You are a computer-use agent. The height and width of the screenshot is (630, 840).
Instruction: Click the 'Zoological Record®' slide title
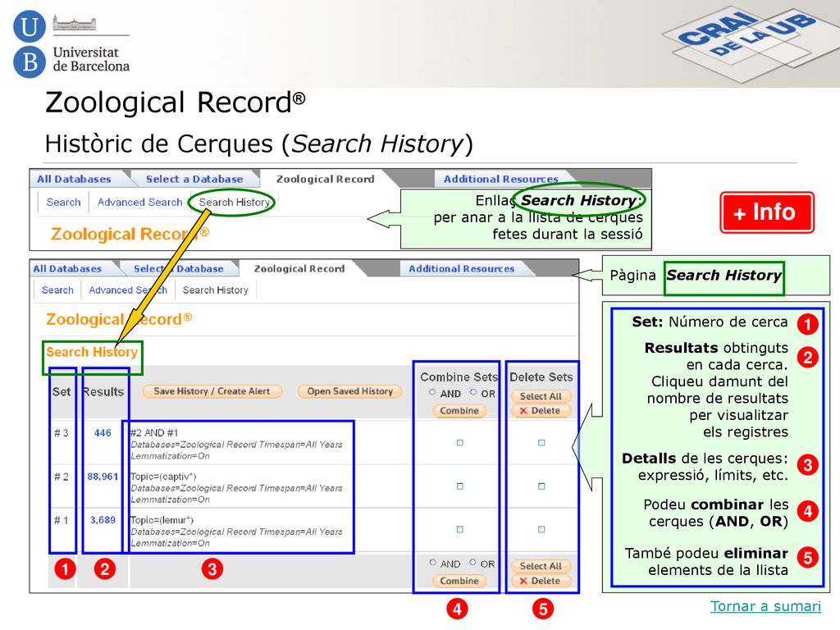pos(176,103)
